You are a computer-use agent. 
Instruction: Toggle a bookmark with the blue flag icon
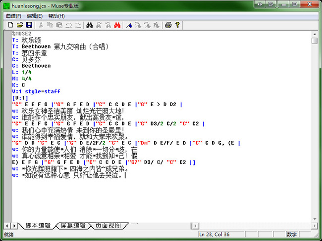129,25
